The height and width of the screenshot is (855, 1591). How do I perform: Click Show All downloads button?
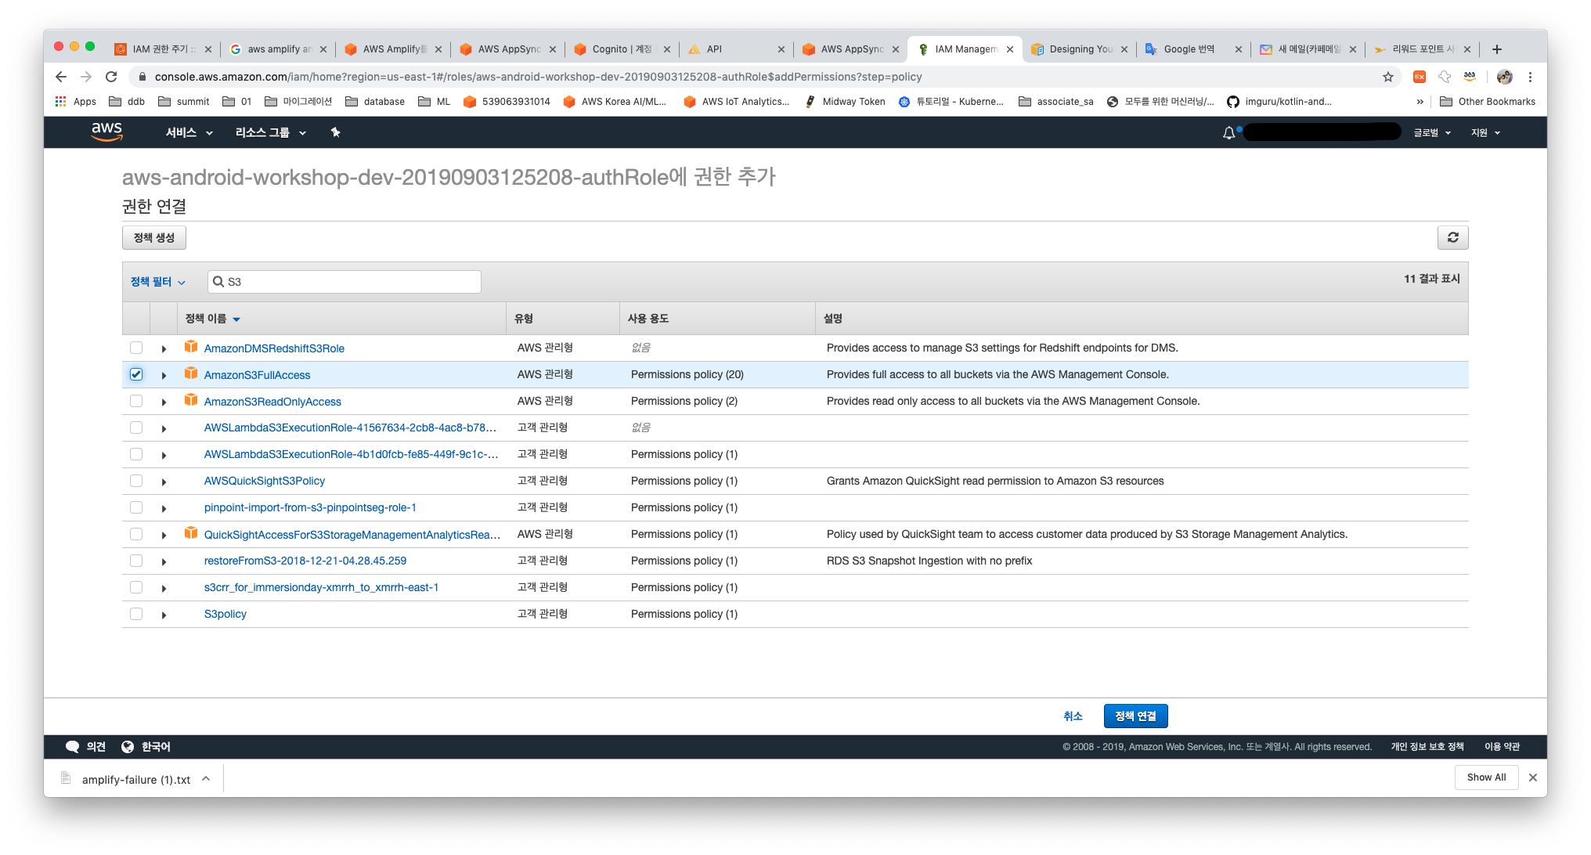tap(1486, 777)
